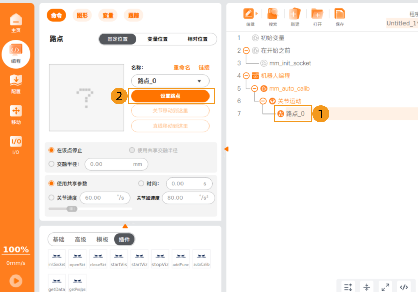418x292 pixels.
Task: Click the up arrow above command palette
Action: [125, 226]
